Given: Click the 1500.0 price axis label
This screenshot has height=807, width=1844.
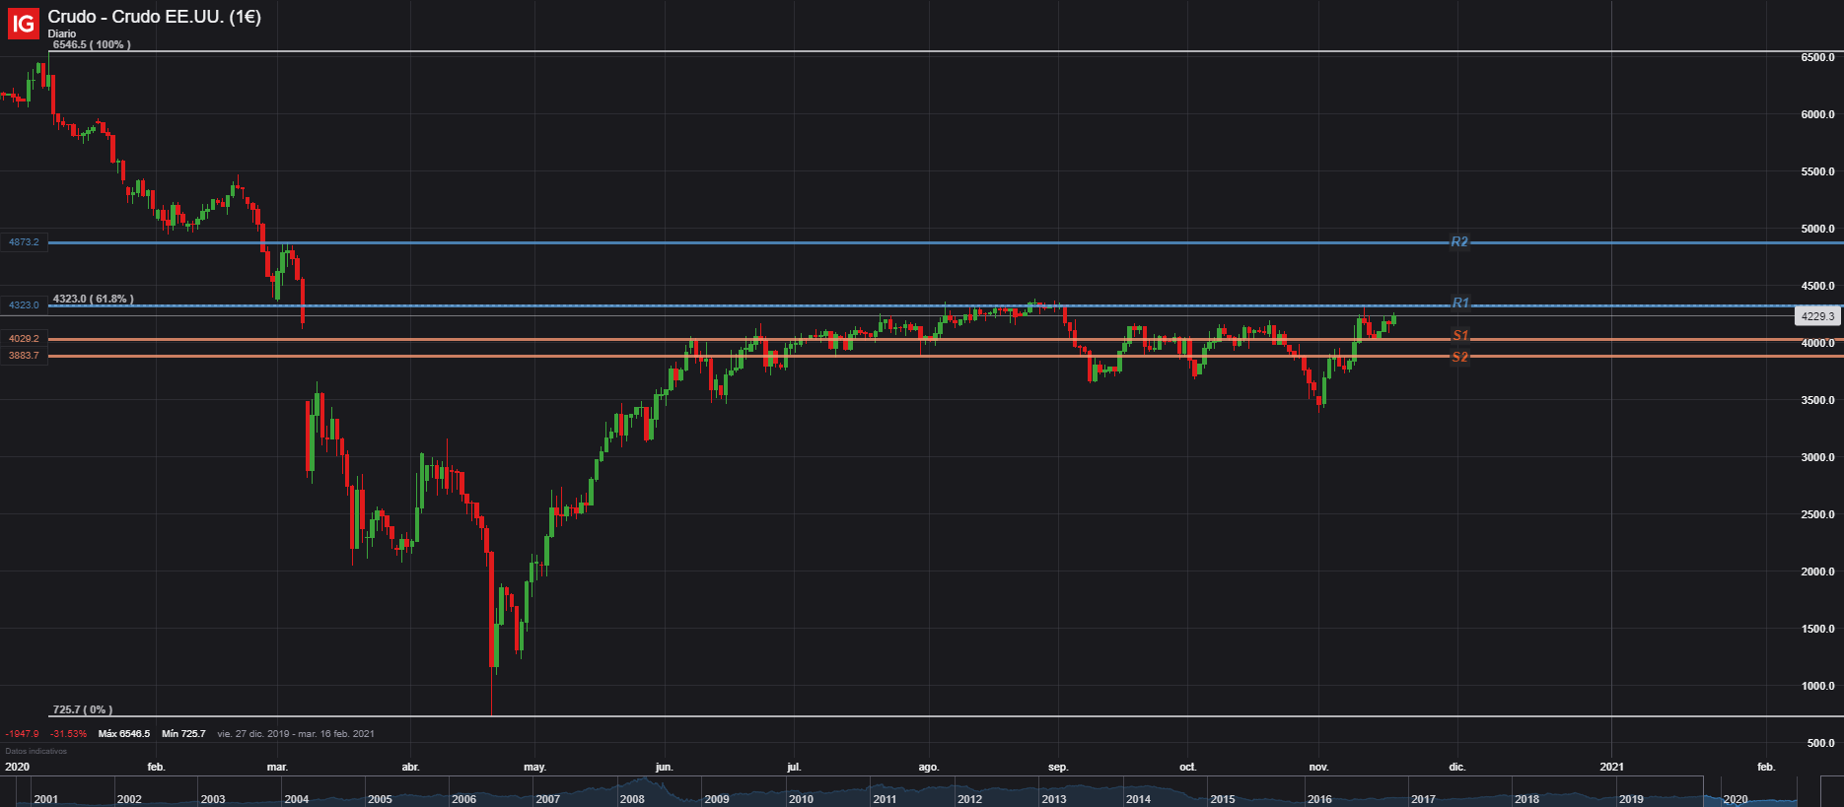Looking at the screenshot, I should pyautogui.click(x=1817, y=629).
